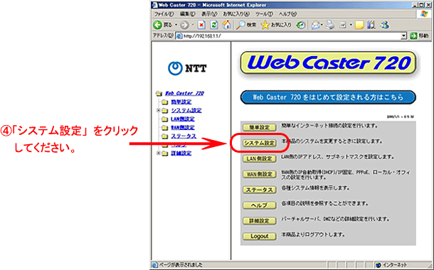Expand the 詳細設定 tree node plus sign

pyautogui.click(x=159, y=153)
